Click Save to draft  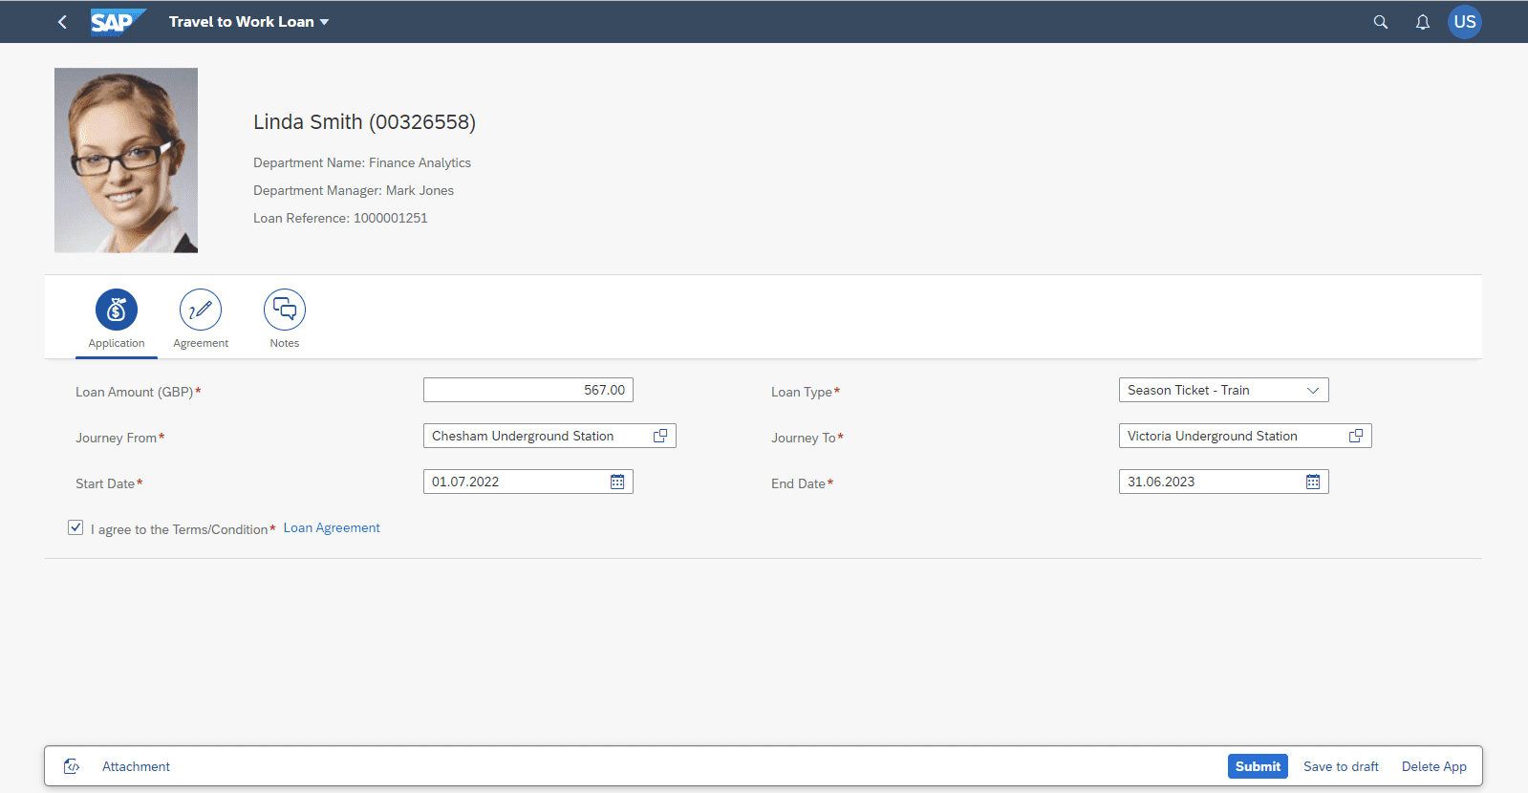pyautogui.click(x=1341, y=766)
